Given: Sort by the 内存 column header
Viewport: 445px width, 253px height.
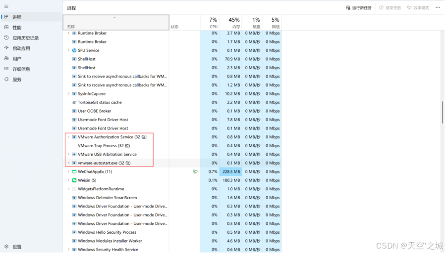Looking at the screenshot, I should [230, 22].
